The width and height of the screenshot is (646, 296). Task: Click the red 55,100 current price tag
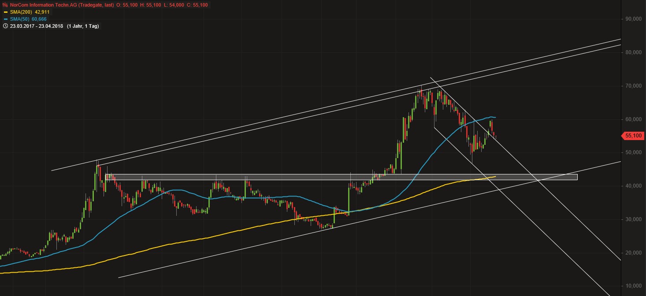pos(632,136)
